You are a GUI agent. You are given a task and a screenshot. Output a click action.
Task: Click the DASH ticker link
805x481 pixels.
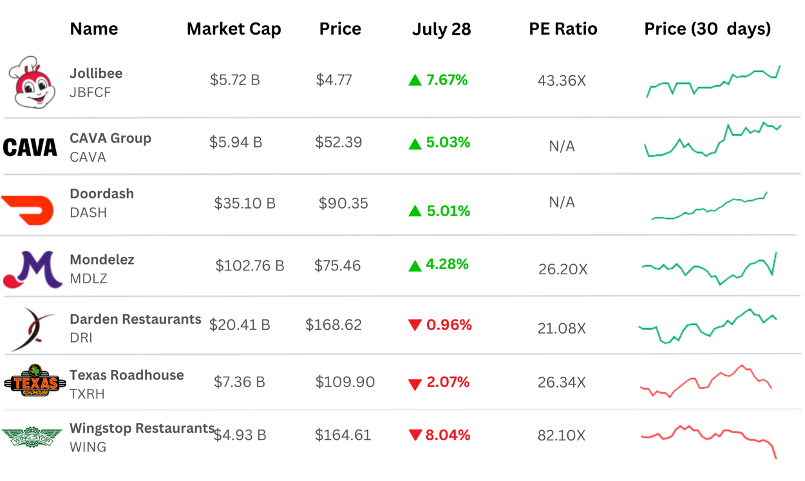[x=88, y=212]
